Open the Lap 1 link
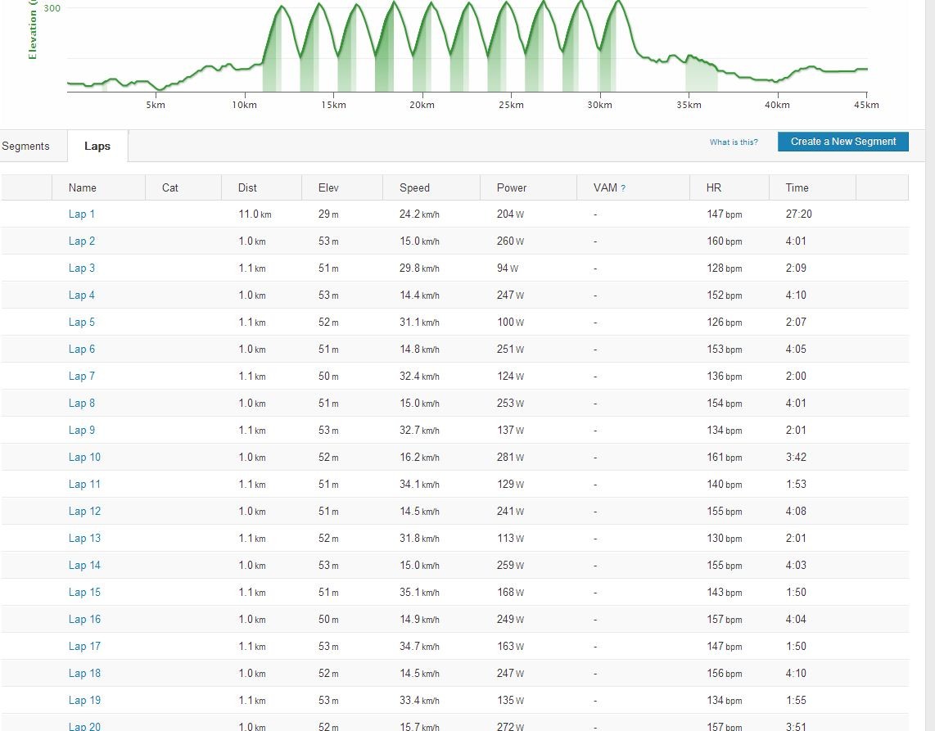The width and height of the screenshot is (935, 731). [82, 214]
